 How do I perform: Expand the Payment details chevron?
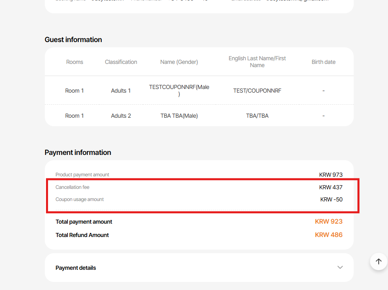[340, 267]
